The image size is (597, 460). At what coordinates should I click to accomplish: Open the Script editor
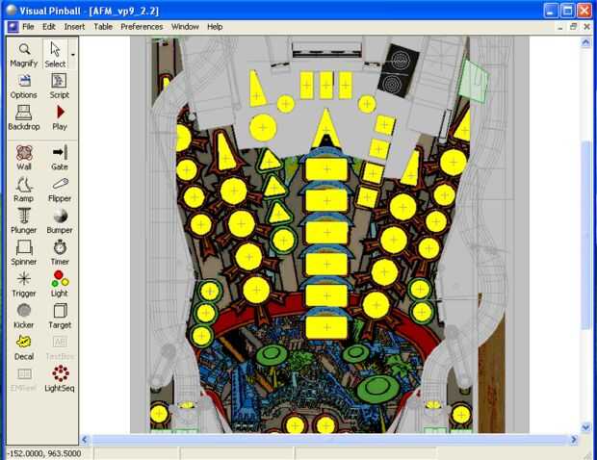60,87
